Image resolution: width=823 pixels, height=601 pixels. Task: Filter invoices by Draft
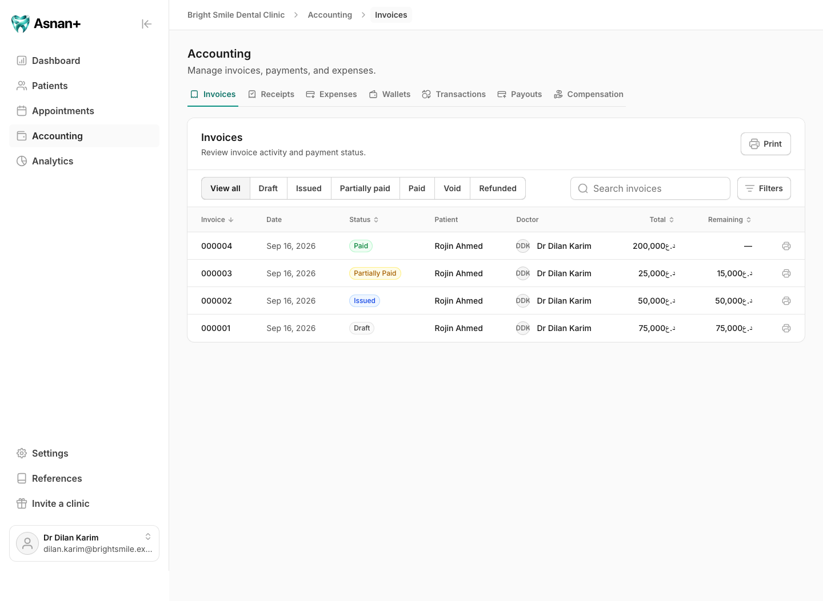268,188
